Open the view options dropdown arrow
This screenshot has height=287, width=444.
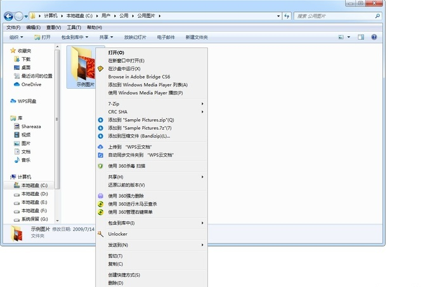point(349,37)
